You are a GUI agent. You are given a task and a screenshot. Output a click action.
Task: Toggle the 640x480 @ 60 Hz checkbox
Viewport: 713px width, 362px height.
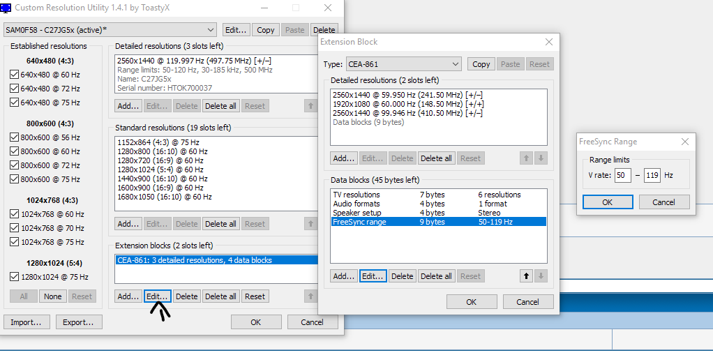(x=14, y=75)
